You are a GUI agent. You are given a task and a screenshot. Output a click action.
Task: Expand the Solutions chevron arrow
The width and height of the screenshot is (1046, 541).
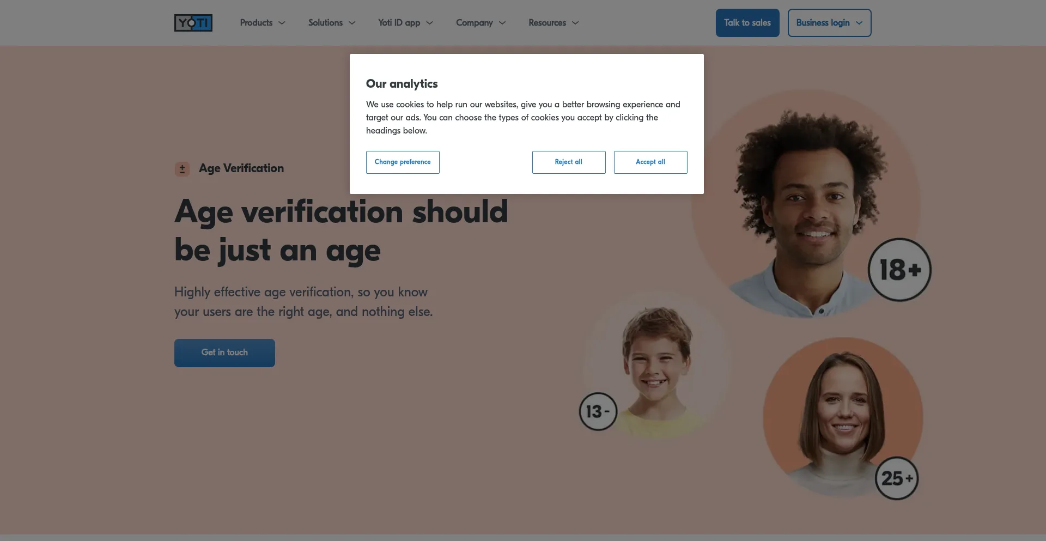352,23
